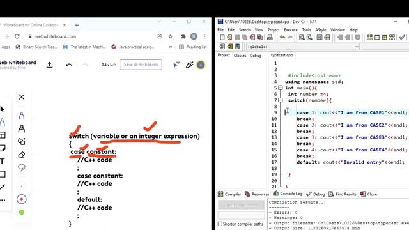
Task: Select the arrow line tool in whiteboard
Action: pyautogui.click(x=3, y=187)
